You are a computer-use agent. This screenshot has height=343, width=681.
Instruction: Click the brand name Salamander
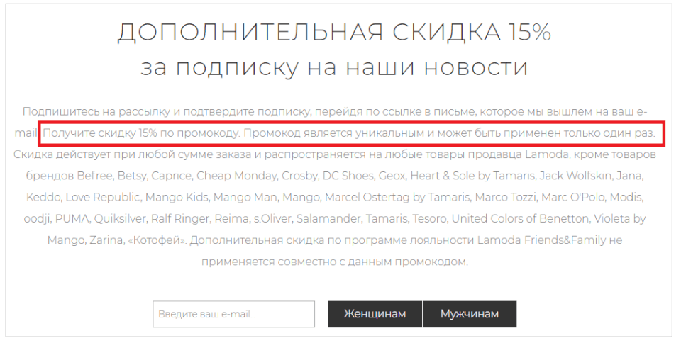point(328,218)
